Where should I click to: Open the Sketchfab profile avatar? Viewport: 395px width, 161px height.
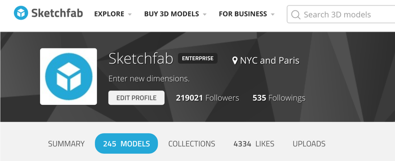[x=68, y=77]
